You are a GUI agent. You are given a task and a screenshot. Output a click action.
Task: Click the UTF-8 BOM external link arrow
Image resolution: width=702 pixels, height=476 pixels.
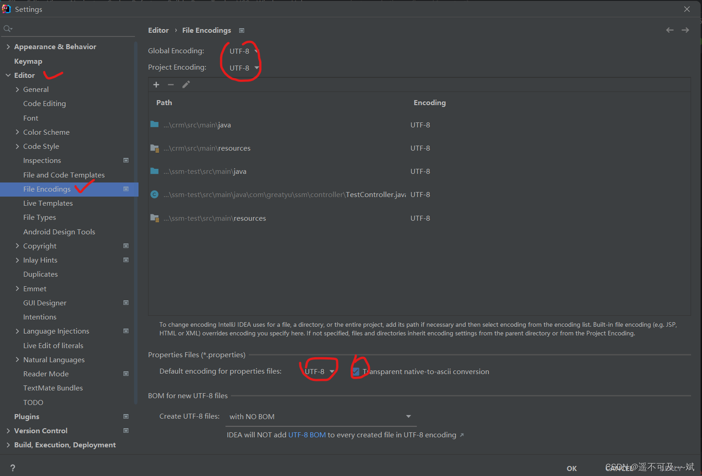pyautogui.click(x=461, y=435)
